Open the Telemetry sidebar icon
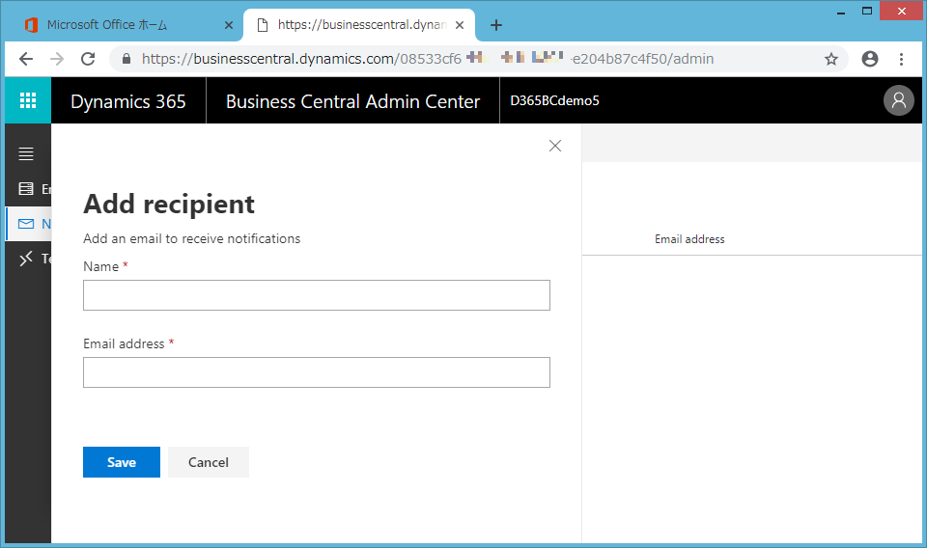The width and height of the screenshot is (927, 548). [26, 259]
